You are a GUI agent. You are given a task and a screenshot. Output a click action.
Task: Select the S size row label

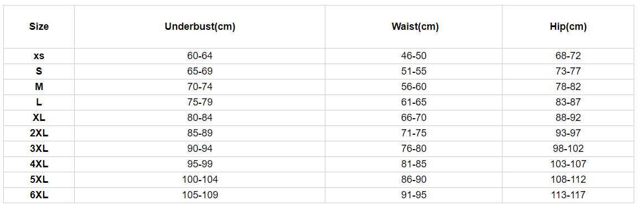click(39, 72)
